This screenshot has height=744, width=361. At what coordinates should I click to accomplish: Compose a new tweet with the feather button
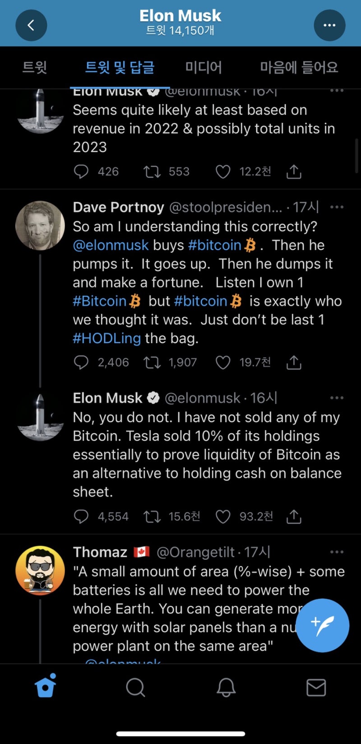(322, 625)
